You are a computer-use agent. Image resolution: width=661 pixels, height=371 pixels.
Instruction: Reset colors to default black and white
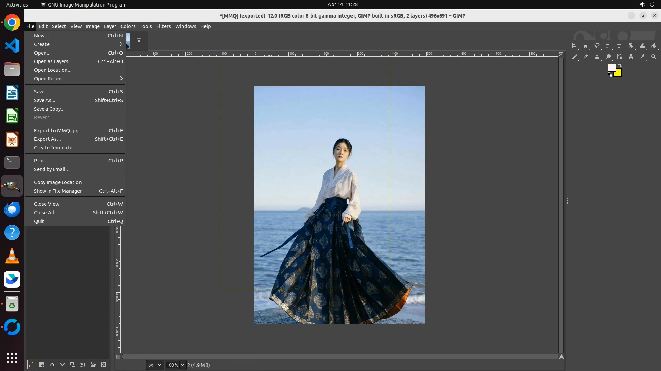coord(610,75)
